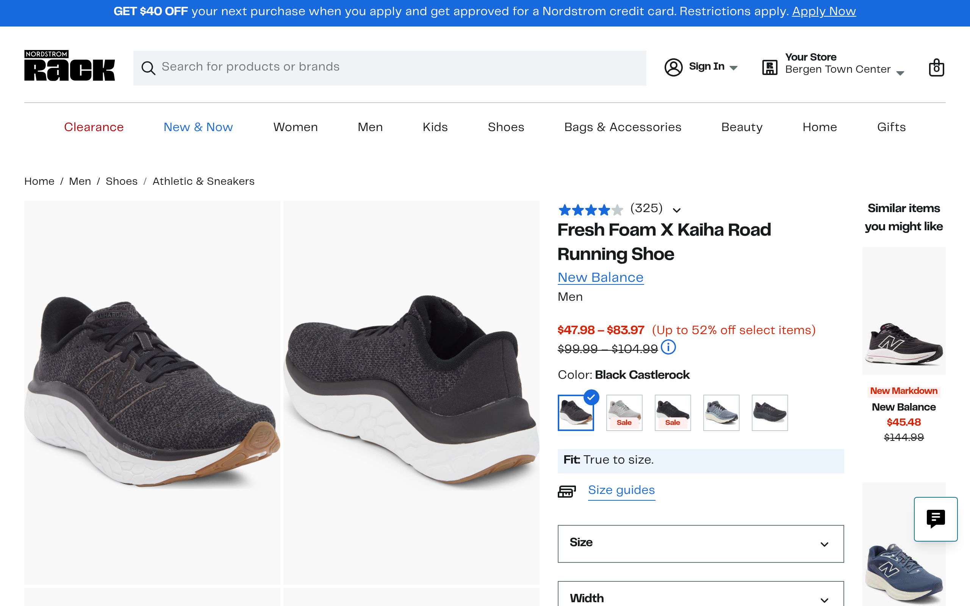The width and height of the screenshot is (970, 606).
Task: Select the Black Castlerock color swatch
Action: pyautogui.click(x=576, y=413)
